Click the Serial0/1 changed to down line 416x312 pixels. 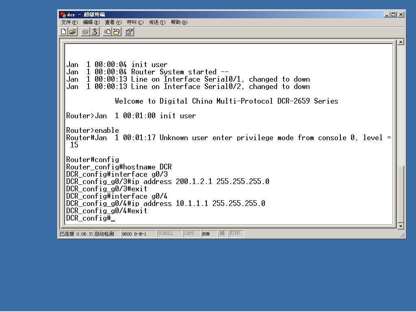click(x=188, y=79)
